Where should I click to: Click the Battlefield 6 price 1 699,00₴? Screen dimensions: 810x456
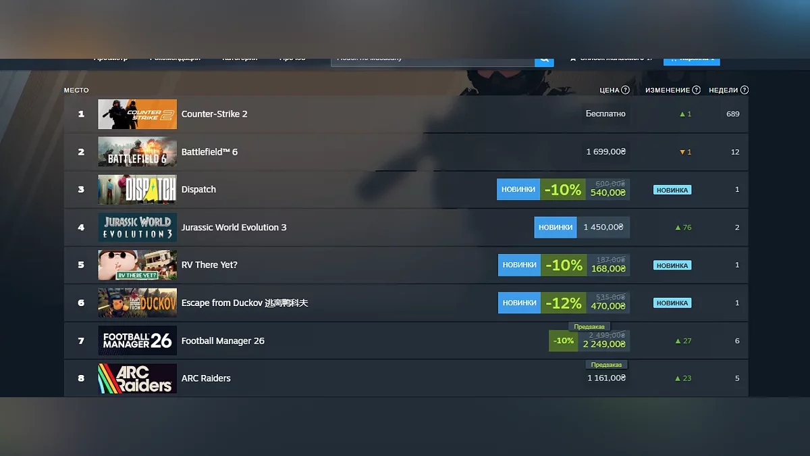tap(606, 152)
